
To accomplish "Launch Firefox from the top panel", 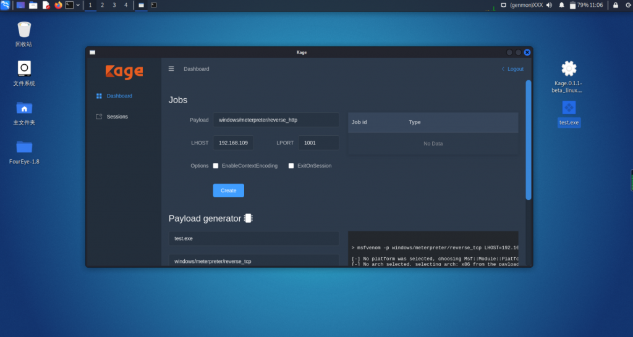I will [x=58, y=5].
